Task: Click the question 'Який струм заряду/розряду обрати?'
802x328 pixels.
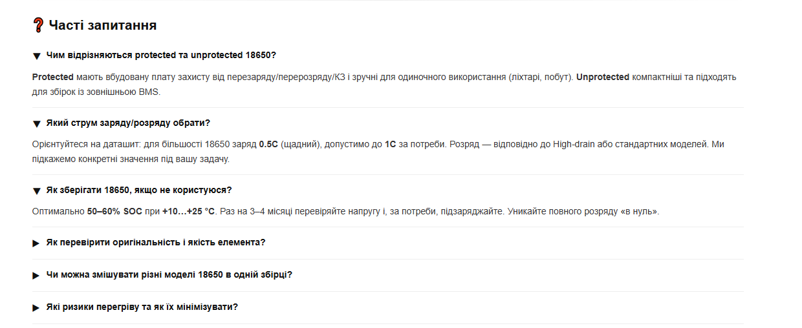Action: coord(128,123)
